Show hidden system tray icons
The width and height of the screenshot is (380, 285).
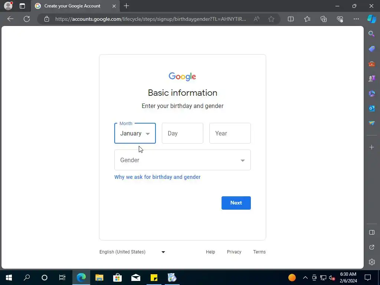[x=305, y=278]
